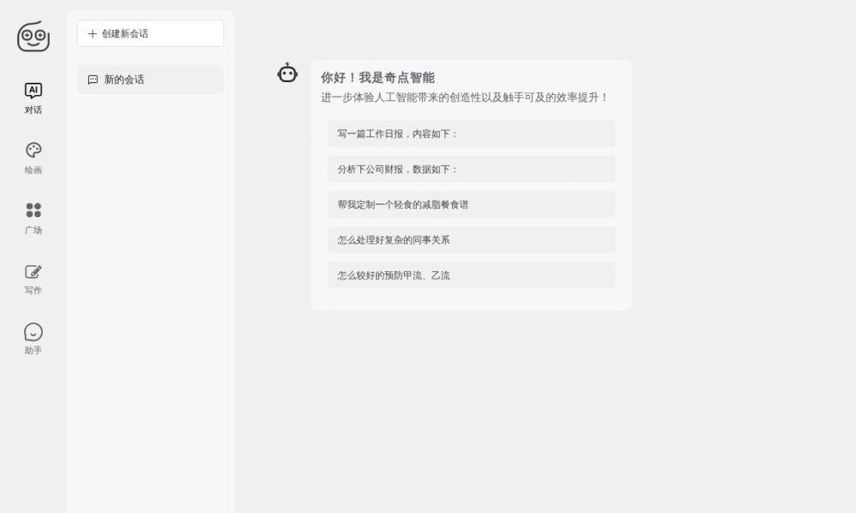856x513 pixels.
Task: Select the 写一篇工作日报 prompt
Action: pyautogui.click(x=471, y=133)
